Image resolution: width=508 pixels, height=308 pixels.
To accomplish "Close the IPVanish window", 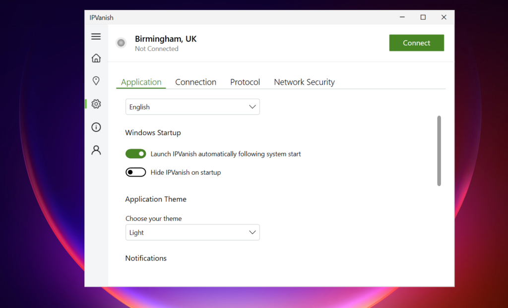I will [444, 17].
